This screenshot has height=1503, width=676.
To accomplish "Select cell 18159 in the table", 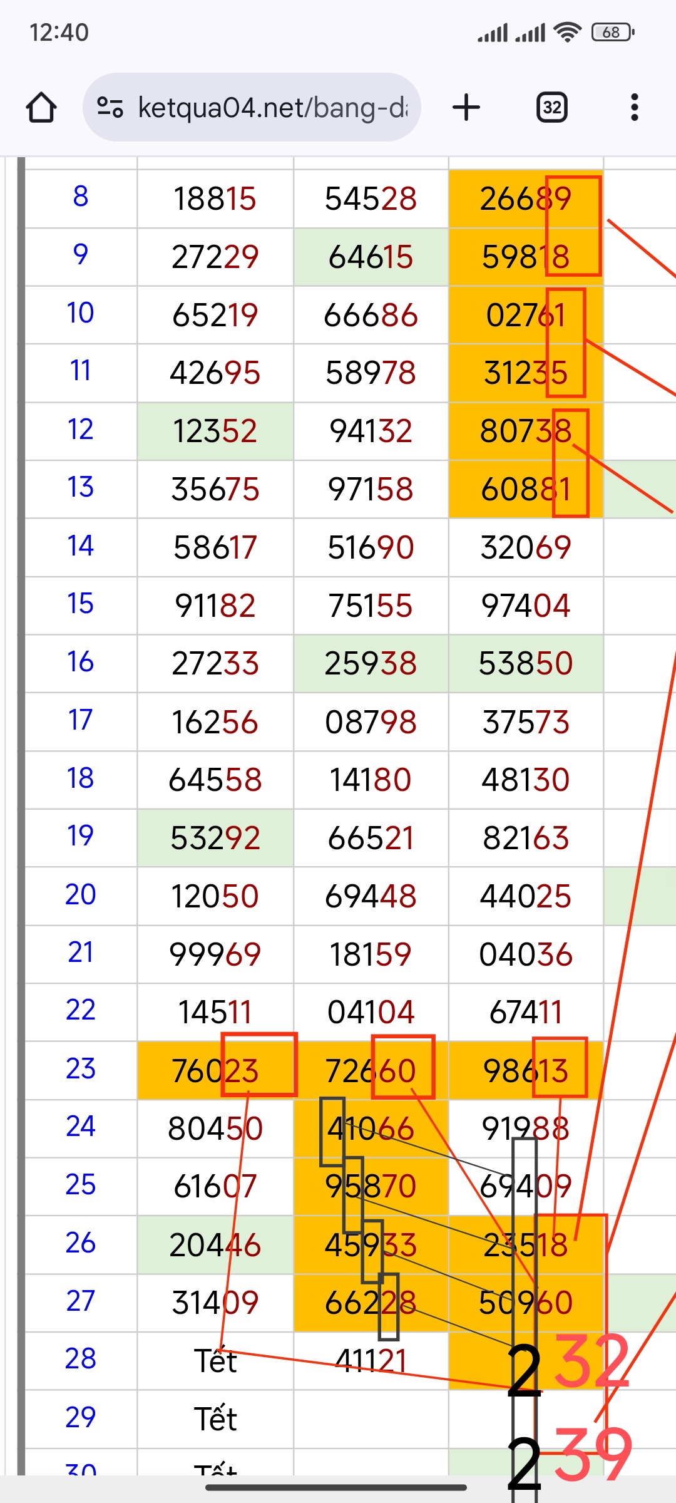I will click(371, 954).
